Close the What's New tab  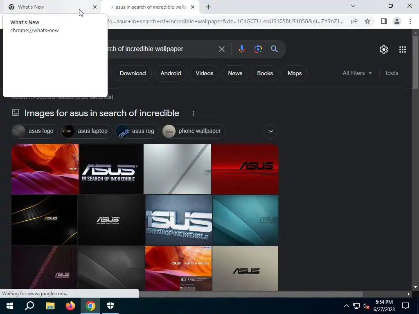[95, 7]
